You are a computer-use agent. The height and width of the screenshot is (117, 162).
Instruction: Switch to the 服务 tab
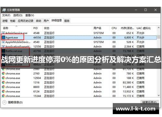[x=67, y=21]
